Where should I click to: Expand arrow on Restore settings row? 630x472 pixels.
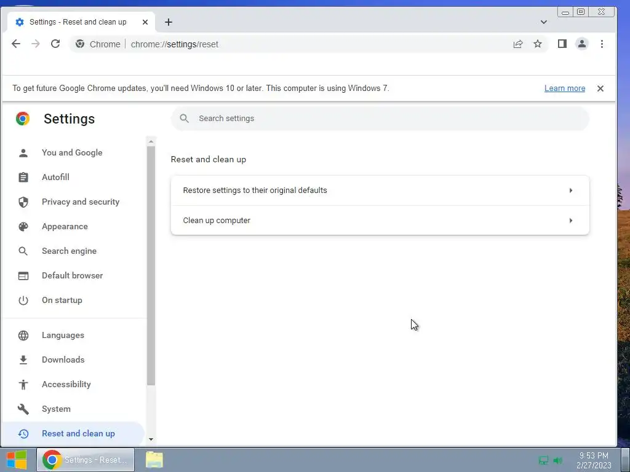coord(570,191)
